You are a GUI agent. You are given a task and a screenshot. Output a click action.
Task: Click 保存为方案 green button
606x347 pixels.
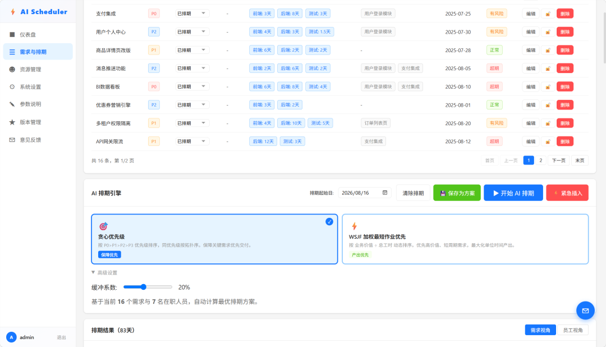pyautogui.click(x=457, y=193)
